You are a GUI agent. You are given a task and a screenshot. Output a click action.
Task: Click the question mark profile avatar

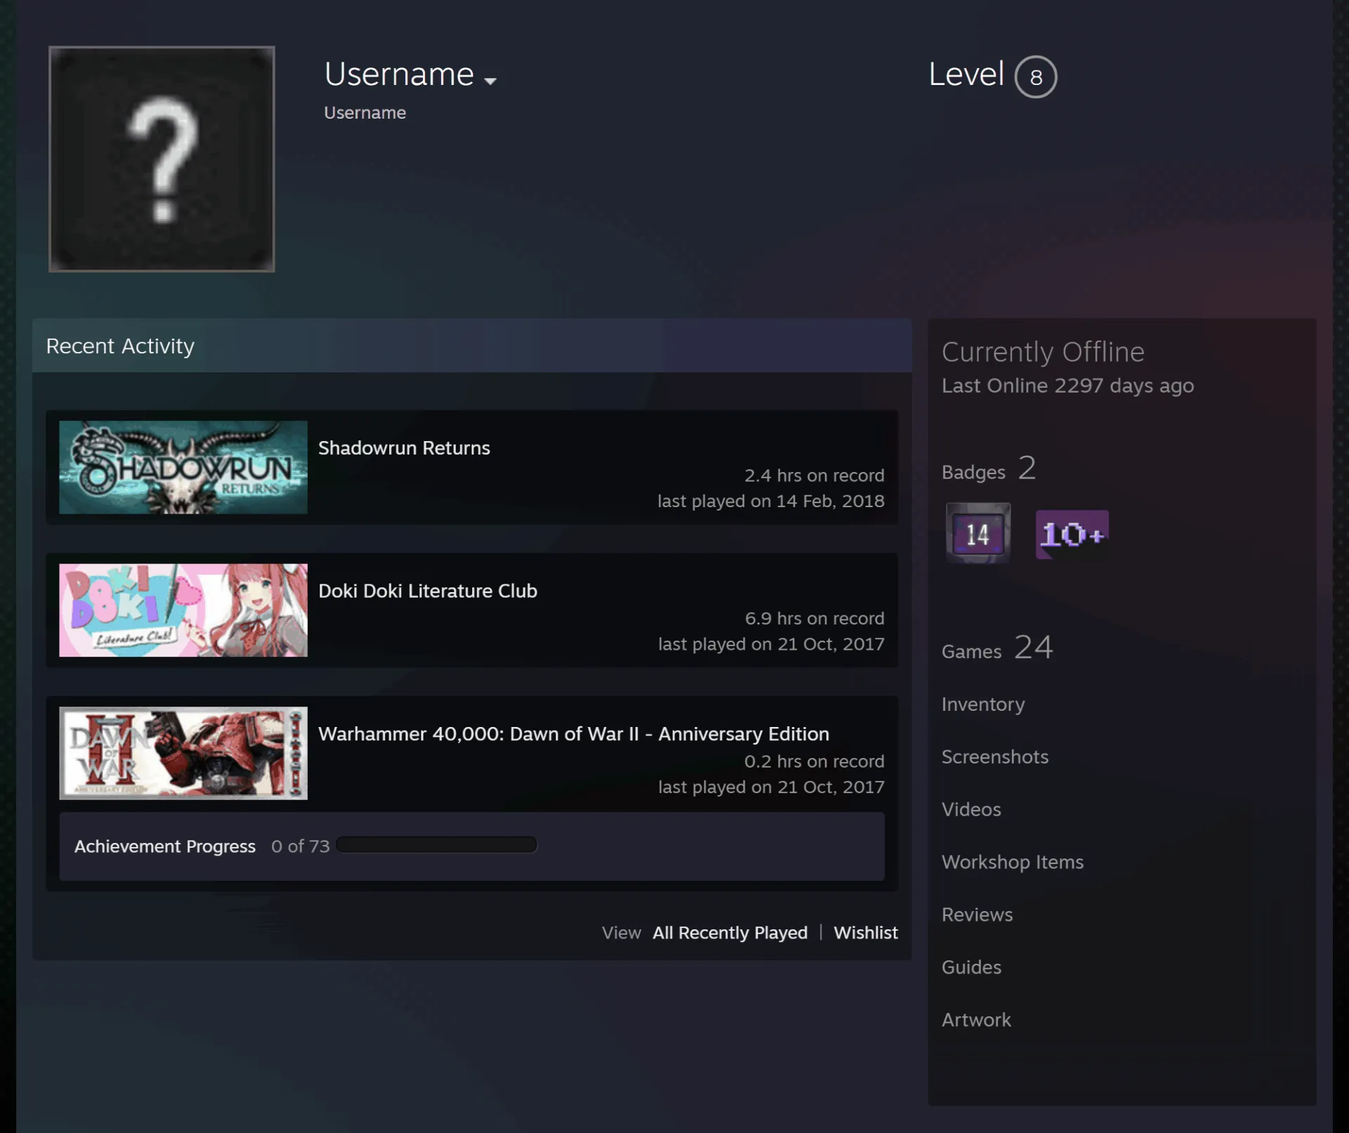pyautogui.click(x=162, y=159)
